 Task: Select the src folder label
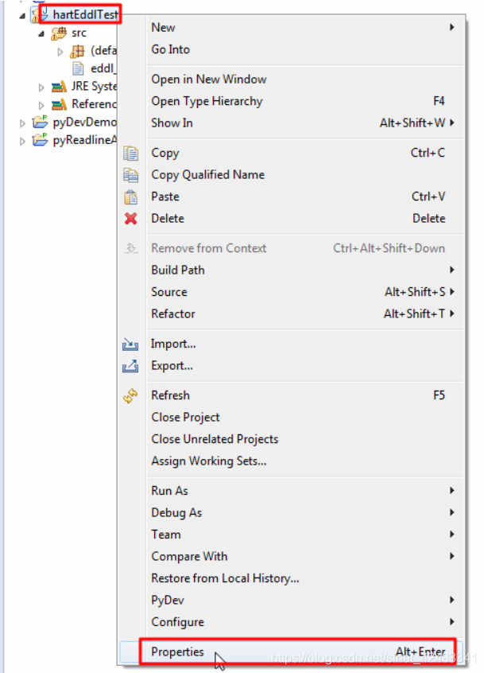79,33
